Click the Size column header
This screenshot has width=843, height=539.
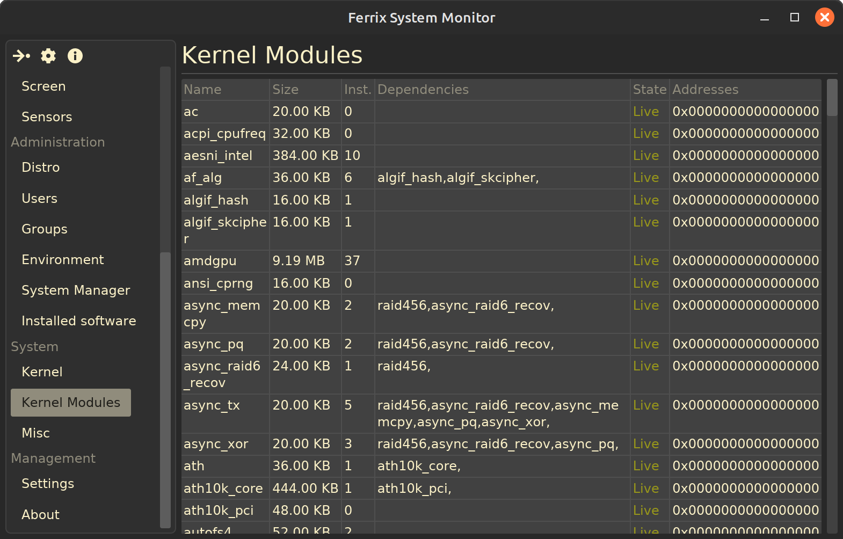click(x=286, y=90)
